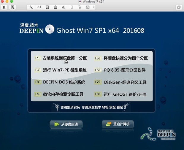The height and width of the screenshot is (150, 184).
Task: Toggle the sound speaker icon
Action: [64, 7]
